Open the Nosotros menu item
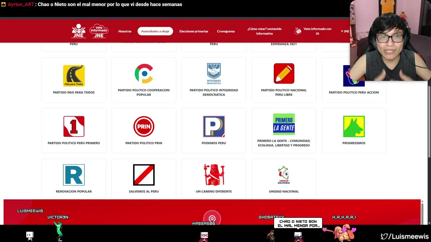This screenshot has height=242, width=431. click(125, 31)
